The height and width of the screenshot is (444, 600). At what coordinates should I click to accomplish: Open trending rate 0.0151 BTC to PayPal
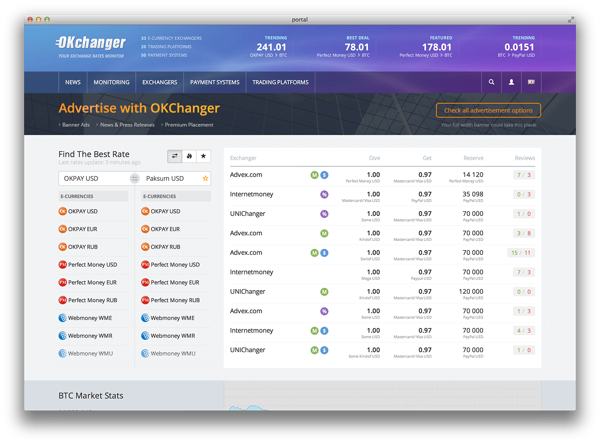point(516,47)
